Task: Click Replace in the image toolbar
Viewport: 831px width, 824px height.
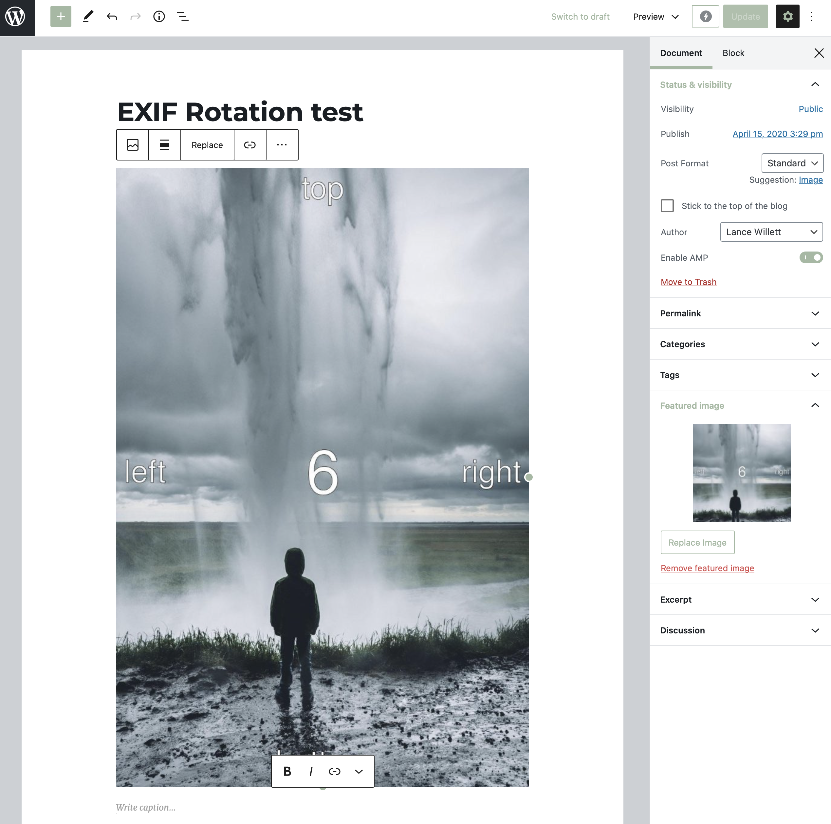Action: tap(207, 145)
